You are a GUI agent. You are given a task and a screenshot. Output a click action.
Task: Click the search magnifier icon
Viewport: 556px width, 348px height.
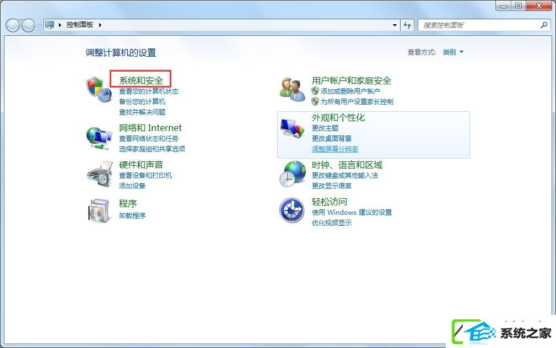click(x=544, y=25)
